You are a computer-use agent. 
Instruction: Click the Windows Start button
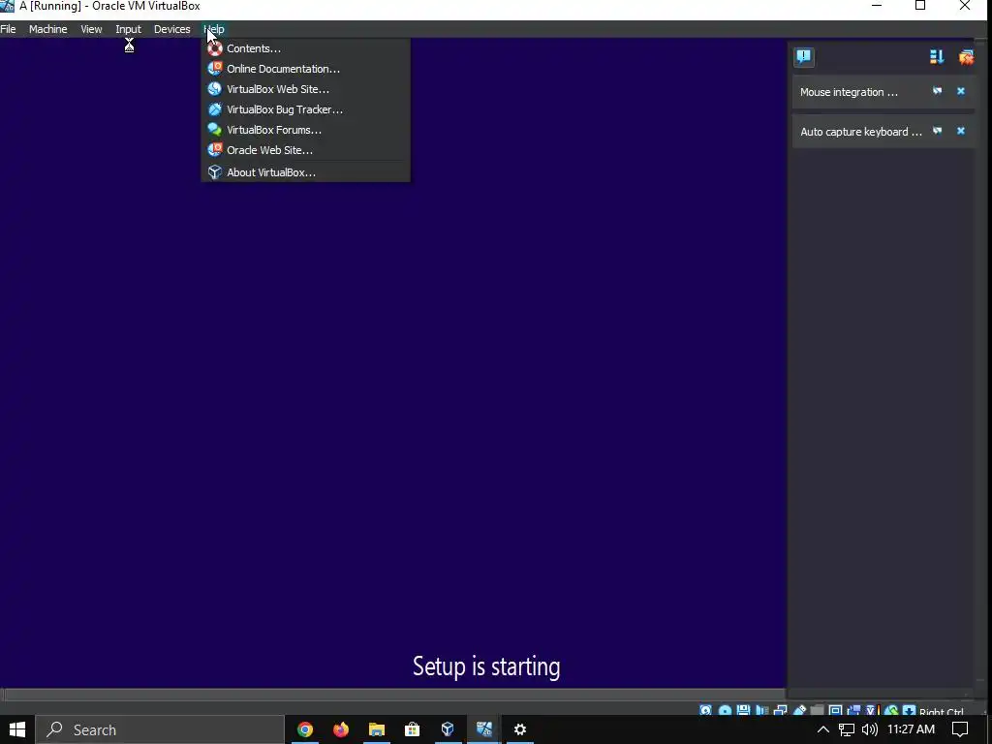pos(17,729)
